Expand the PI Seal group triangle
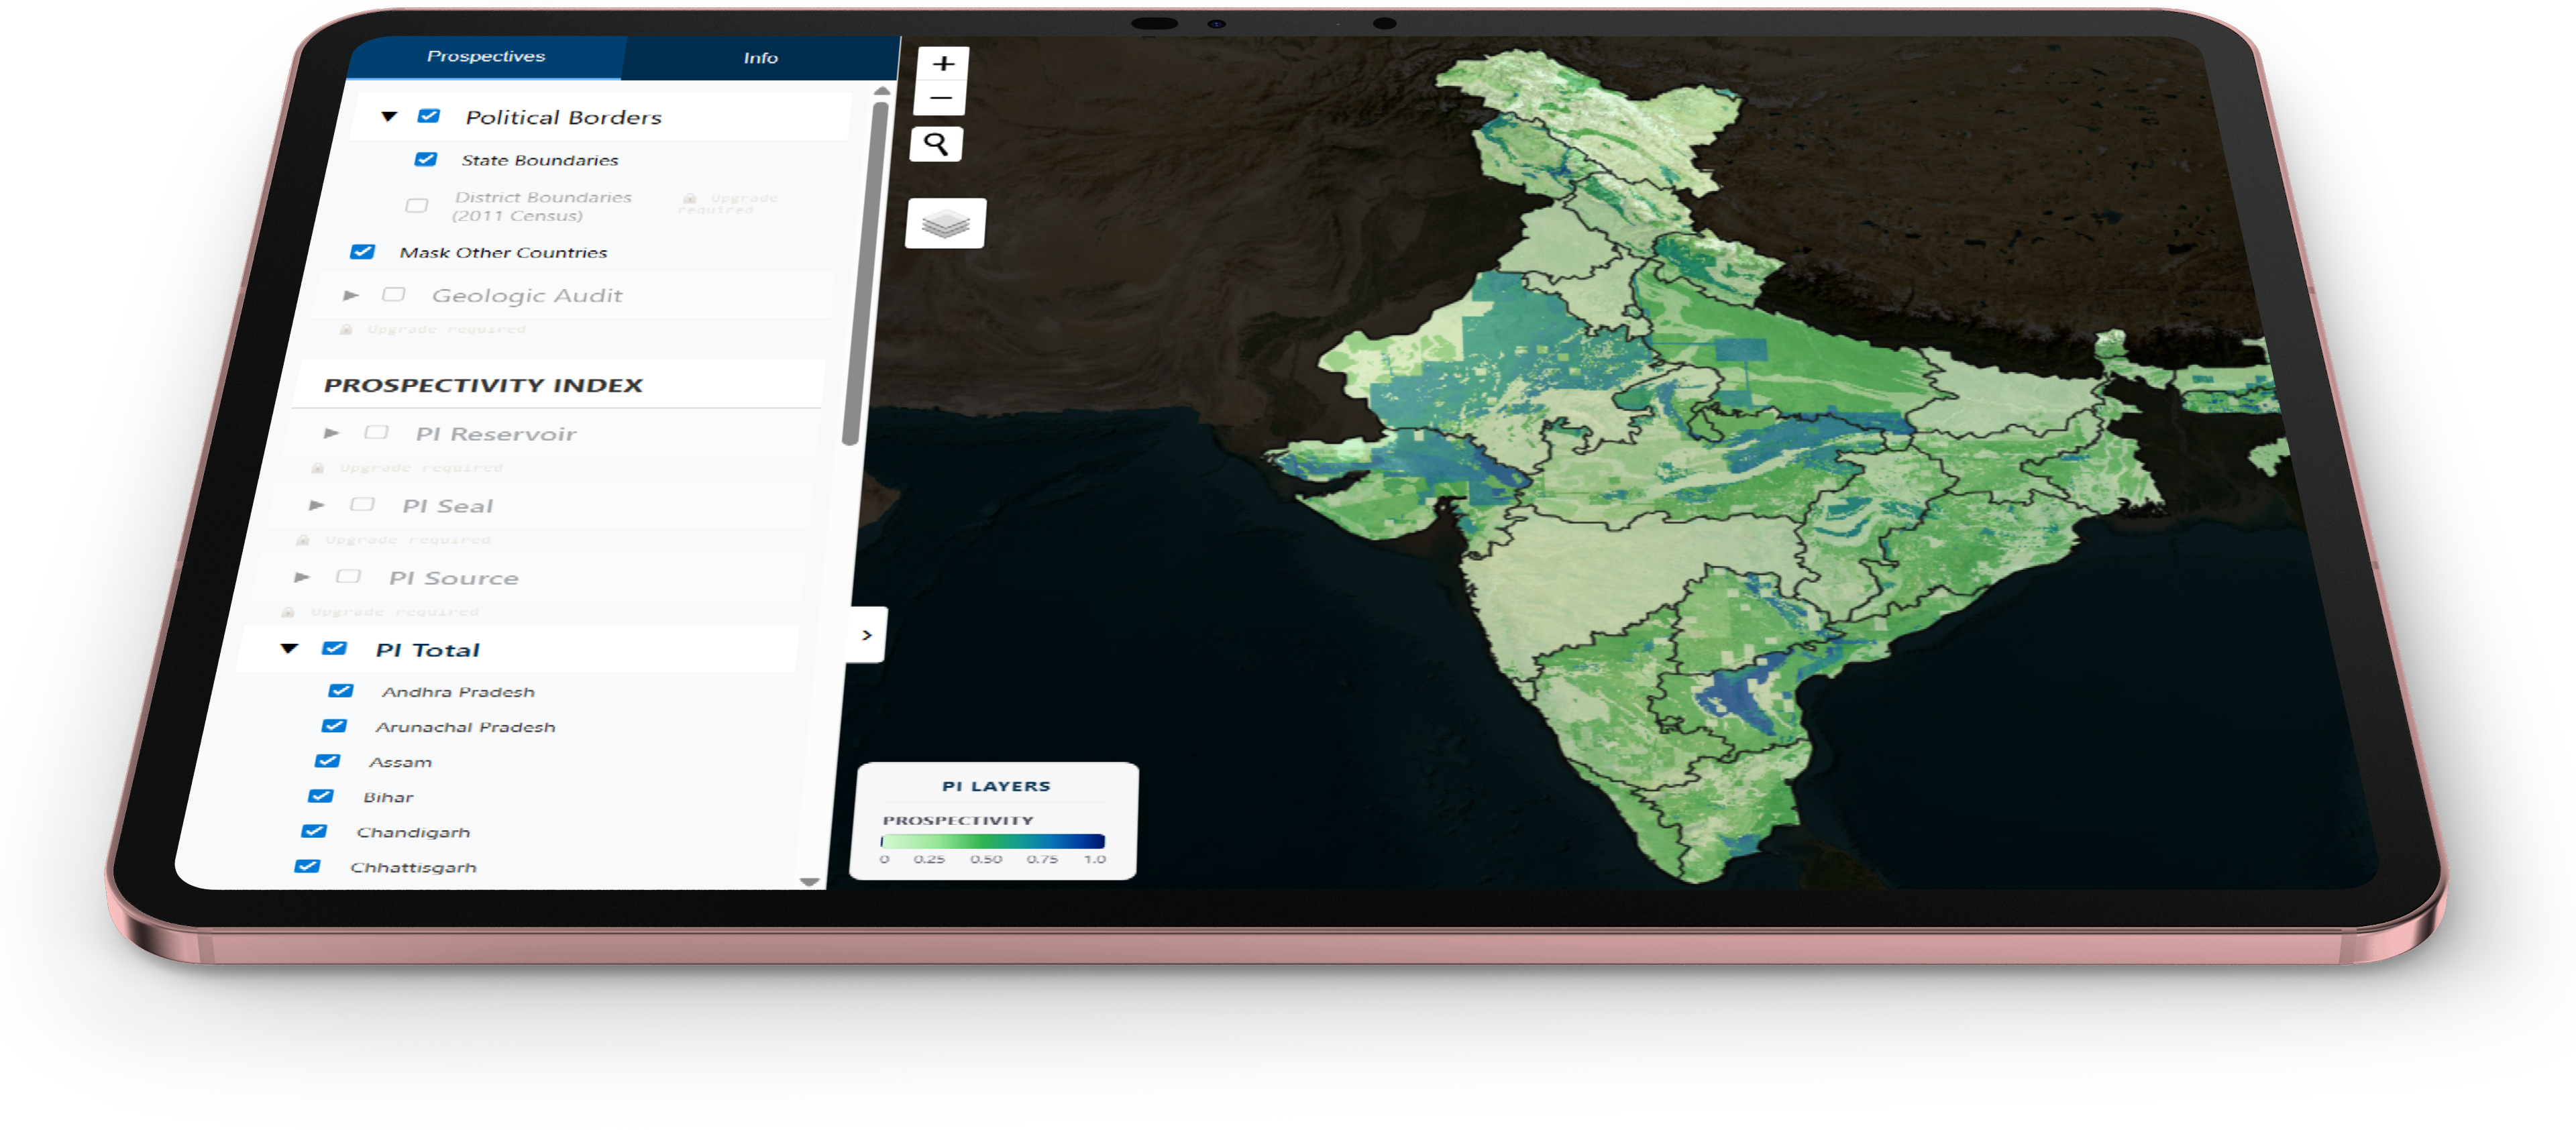The image size is (2576, 1130). click(x=317, y=506)
